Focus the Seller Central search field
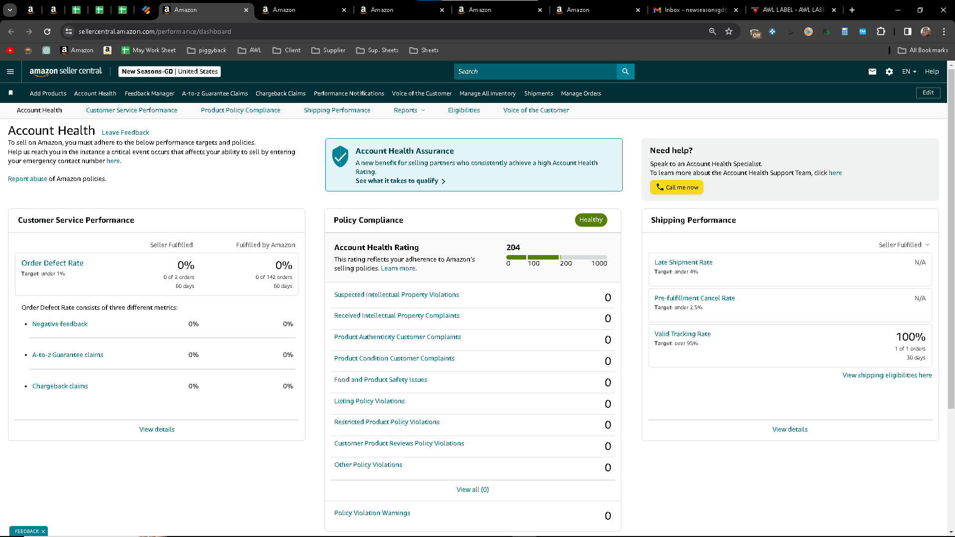The height and width of the screenshot is (537, 955). point(535,72)
